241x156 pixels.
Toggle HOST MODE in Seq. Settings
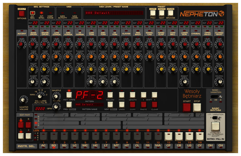50,13
